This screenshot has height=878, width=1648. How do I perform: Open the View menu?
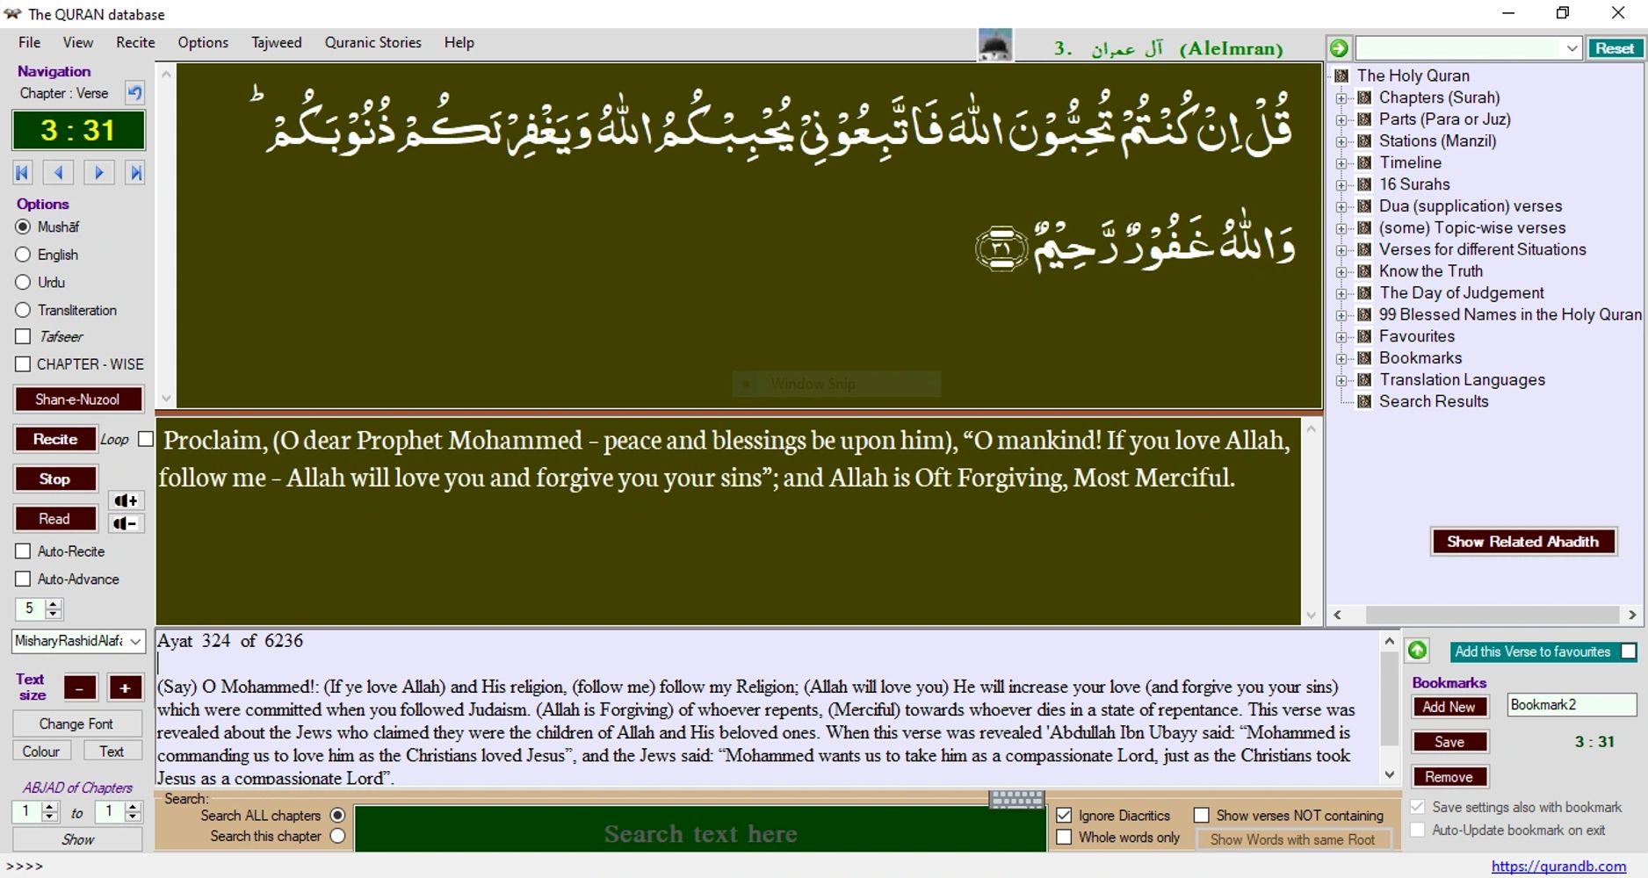tap(78, 42)
